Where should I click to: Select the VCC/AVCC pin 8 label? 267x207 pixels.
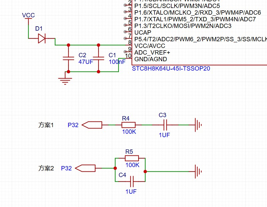pyautogui.click(x=150, y=46)
